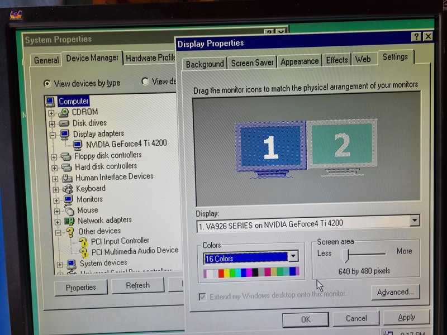447x335 pixels.
Task: Switch to the Effects tab
Action: tap(337, 60)
